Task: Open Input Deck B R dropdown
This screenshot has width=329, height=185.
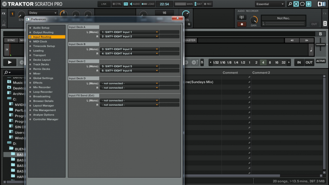Action: tap(129, 54)
